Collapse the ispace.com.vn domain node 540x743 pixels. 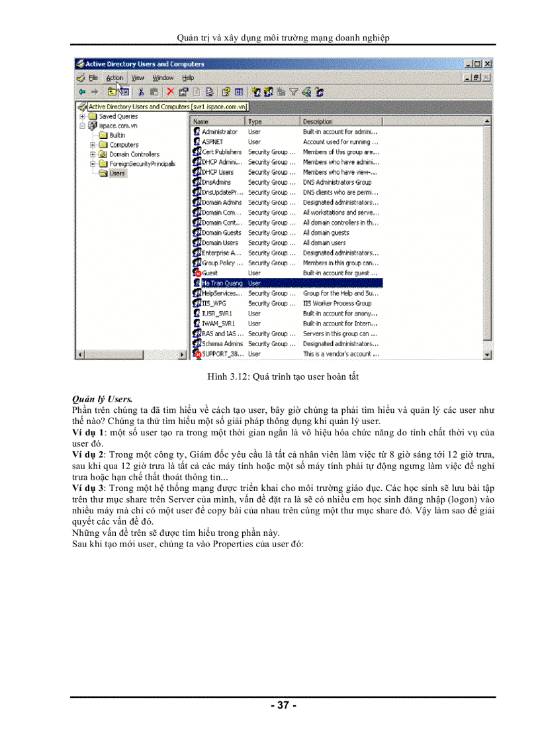(x=82, y=126)
